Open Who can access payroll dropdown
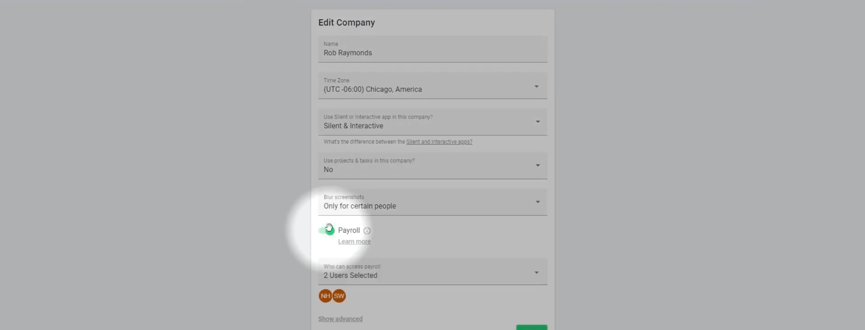The width and height of the screenshot is (865, 330). coord(432,271)
